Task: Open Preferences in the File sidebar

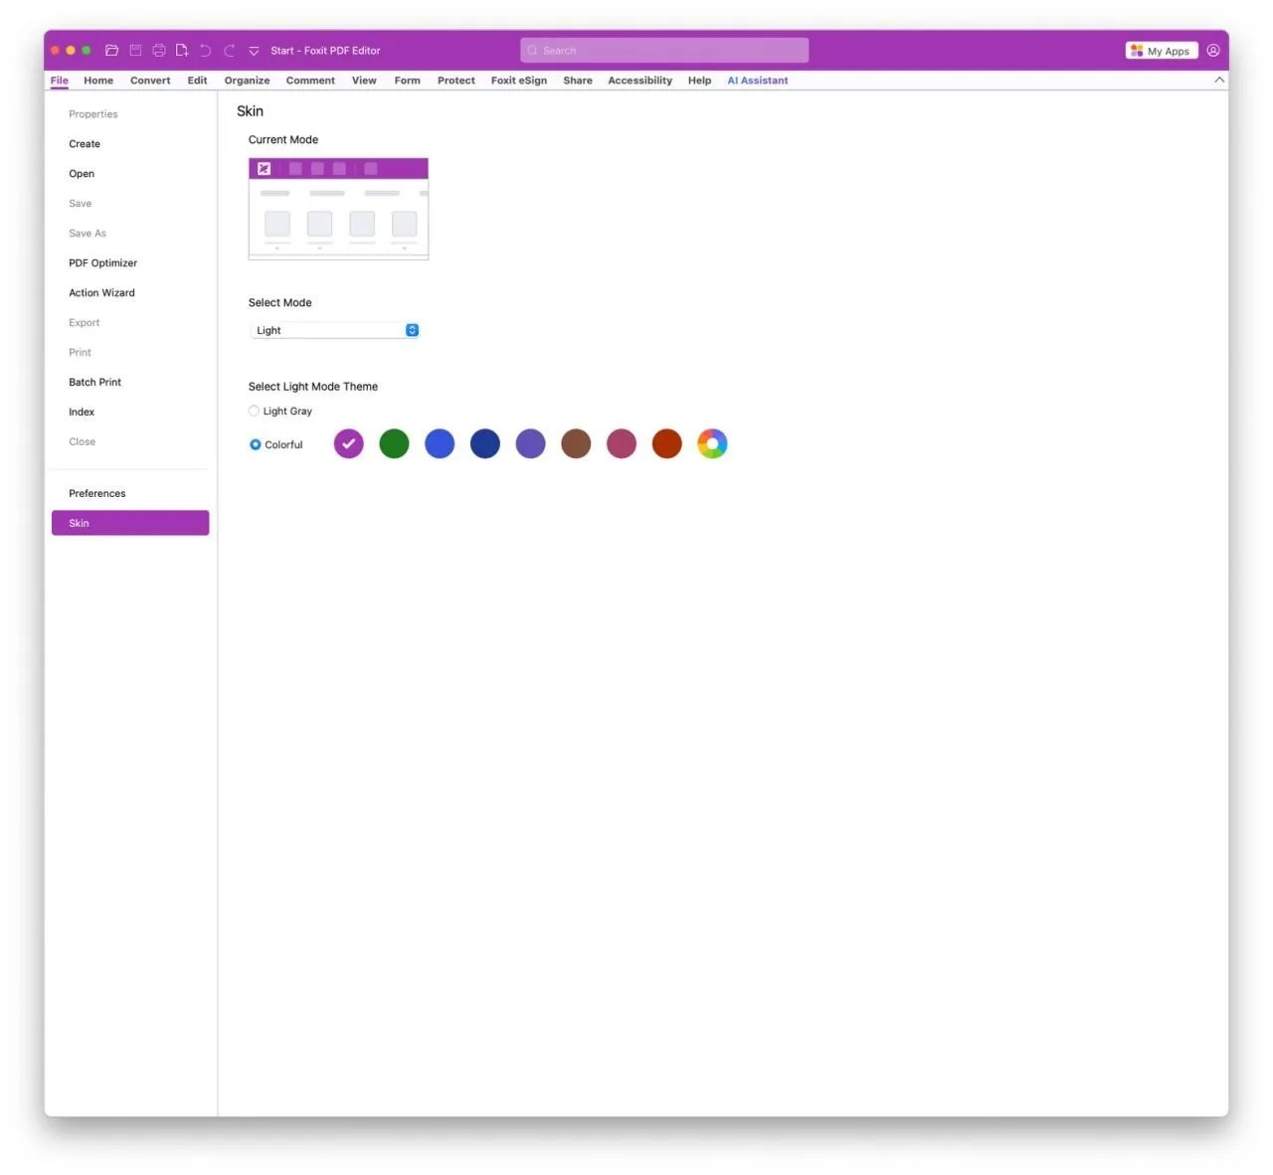Action: 97,494
